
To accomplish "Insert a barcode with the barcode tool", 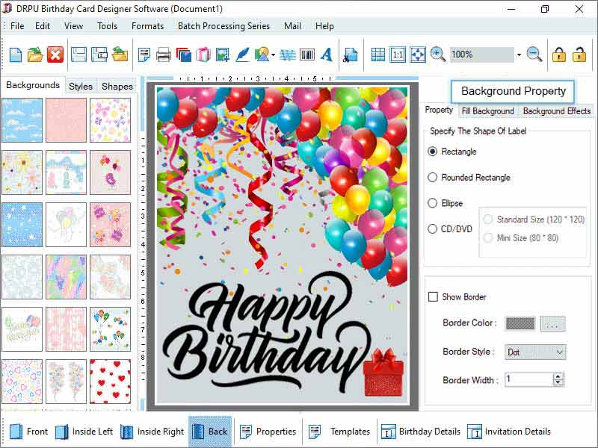I will tap(306, 54).
